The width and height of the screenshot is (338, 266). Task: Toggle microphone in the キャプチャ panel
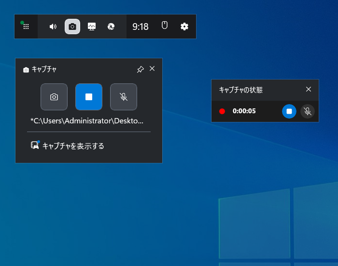124,97
